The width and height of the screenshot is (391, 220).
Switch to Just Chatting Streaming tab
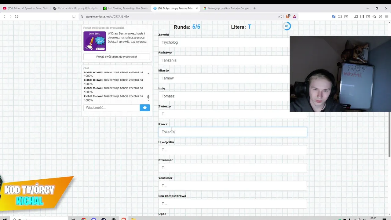coord(126,8)
